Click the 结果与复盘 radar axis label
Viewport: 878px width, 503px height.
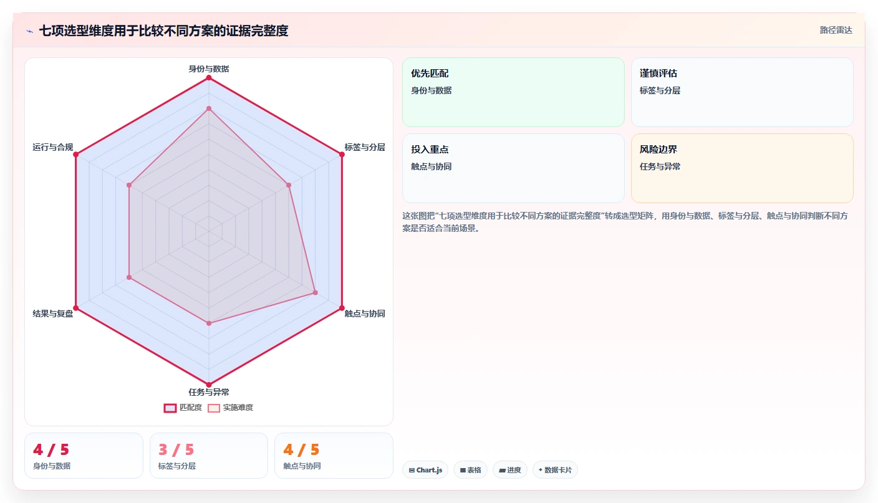[x=53, y=314]
